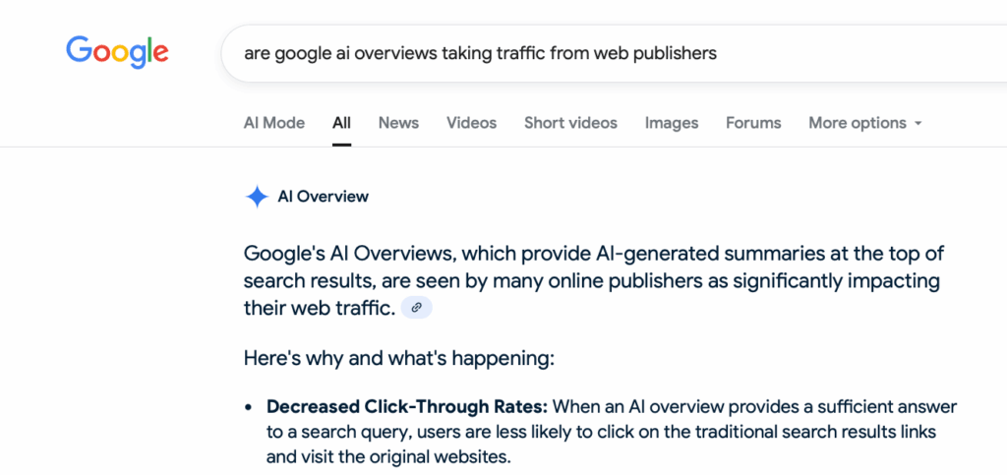The width and height of the screenshot is (1007, 475).
Task: Click "Here's why and what's happening" text
Action: 399,358
